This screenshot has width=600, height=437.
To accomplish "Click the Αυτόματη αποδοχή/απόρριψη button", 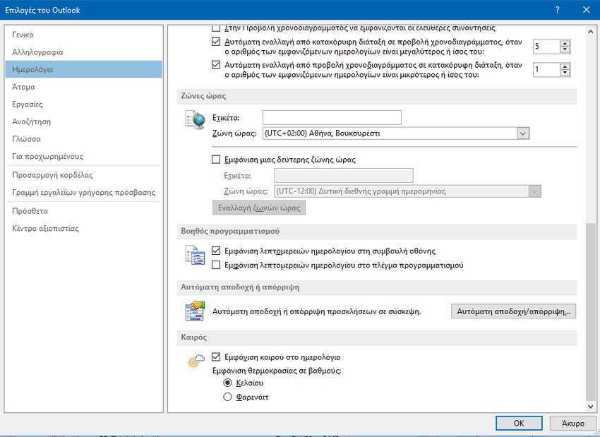I will (x=513, y=311).
